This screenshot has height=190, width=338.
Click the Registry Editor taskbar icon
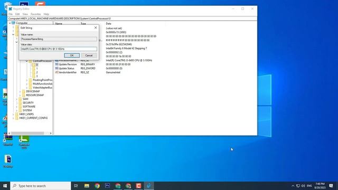click(149, 186)
